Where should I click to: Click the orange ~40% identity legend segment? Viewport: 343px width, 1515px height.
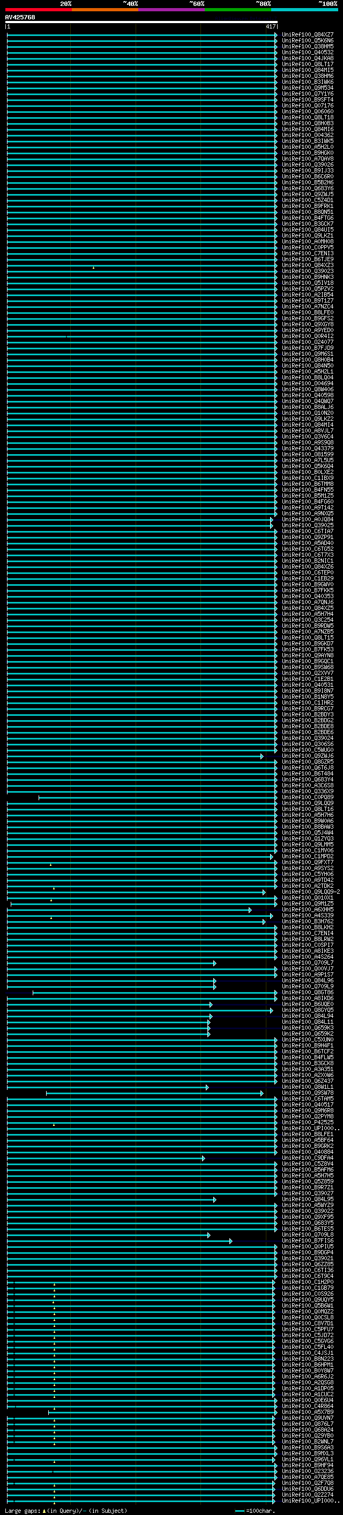coord(105,10)
